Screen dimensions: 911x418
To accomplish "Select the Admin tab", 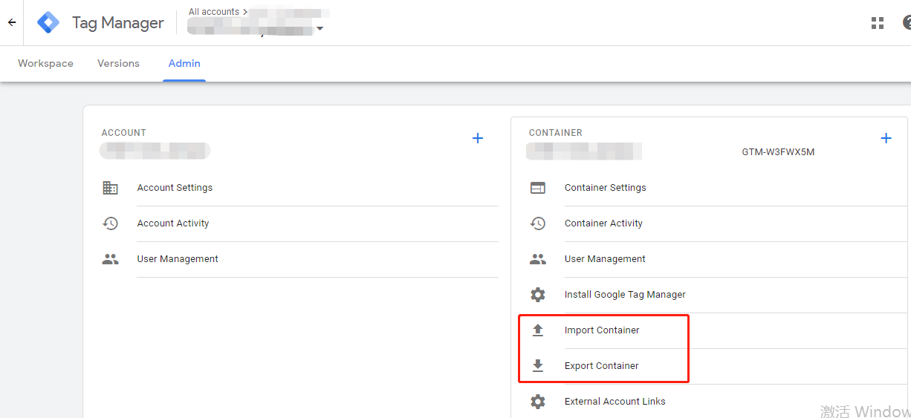I will pyautogui.click(x=184, y=63).
